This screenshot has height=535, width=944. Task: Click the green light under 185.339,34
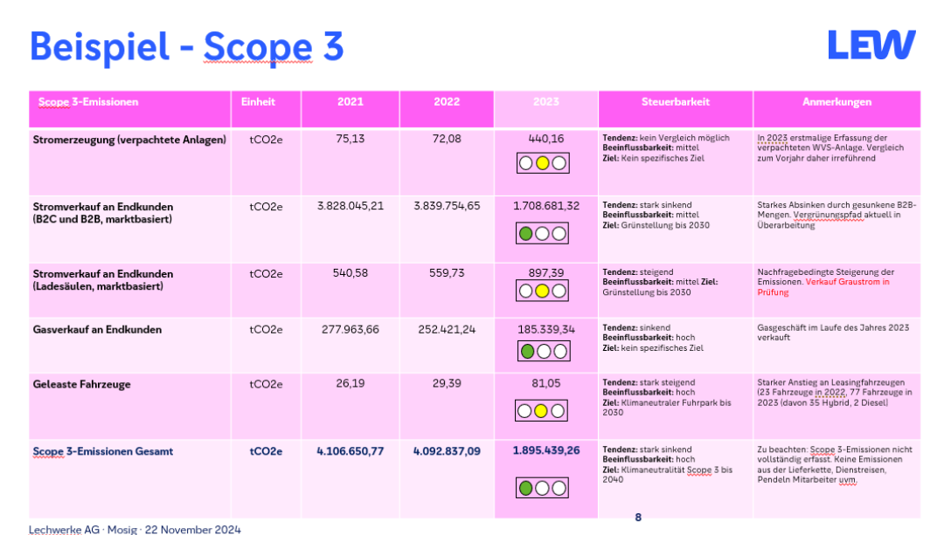click(527, 351)
